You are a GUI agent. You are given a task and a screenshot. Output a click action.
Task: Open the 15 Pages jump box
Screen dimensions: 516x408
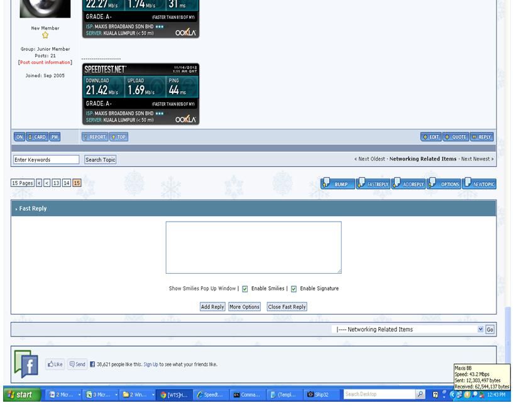point(23,183)
